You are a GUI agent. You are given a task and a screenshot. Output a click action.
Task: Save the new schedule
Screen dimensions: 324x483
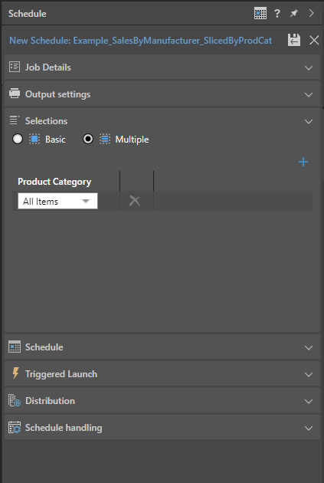(294, 40)
